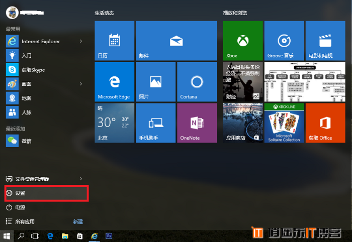
Task: Open the OneNote tile
Action: click(x=197, y=123)
